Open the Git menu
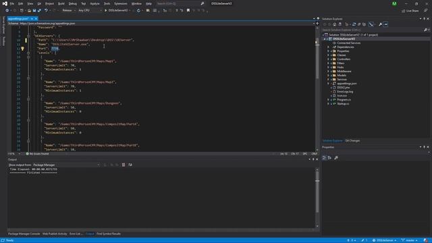 tap(39, 3)
